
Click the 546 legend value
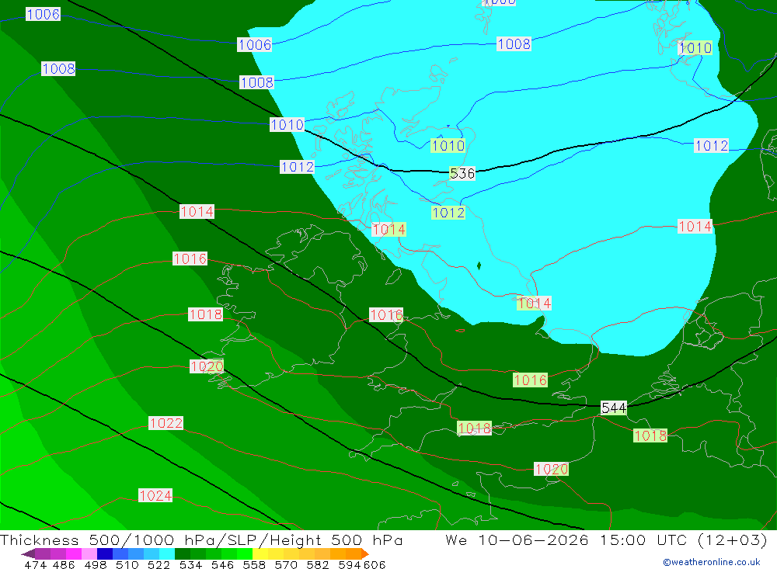click(222, 565)
